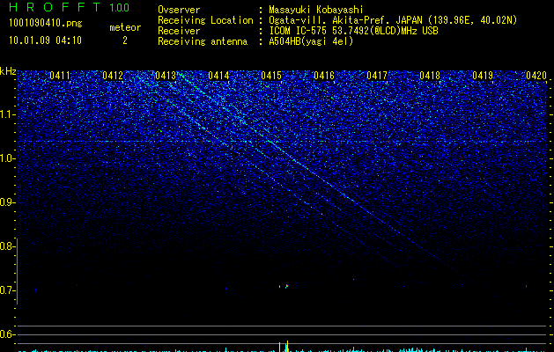This screenshot has height=352, width=554.
Task: Click the HROFFT 1.0.0 title text
Action: tap(69, 7)
